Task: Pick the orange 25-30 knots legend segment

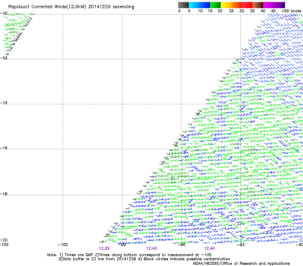Action: [x=237, y=5]
